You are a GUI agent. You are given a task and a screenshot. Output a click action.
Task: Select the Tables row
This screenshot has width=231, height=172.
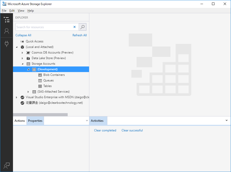pos(51,86)
